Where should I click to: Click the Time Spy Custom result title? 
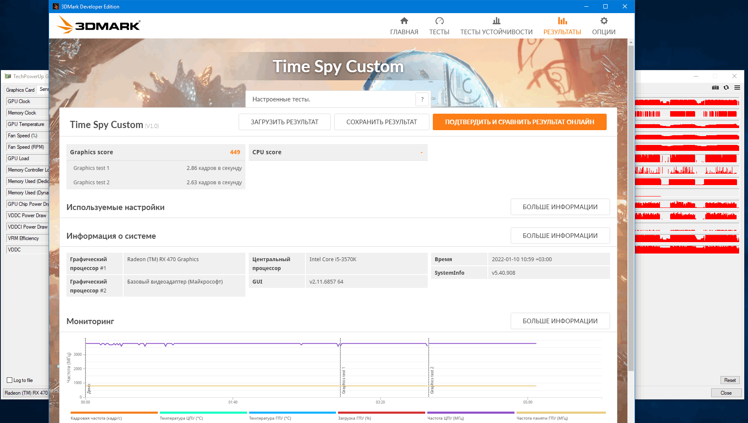click(x=107, y=125)
